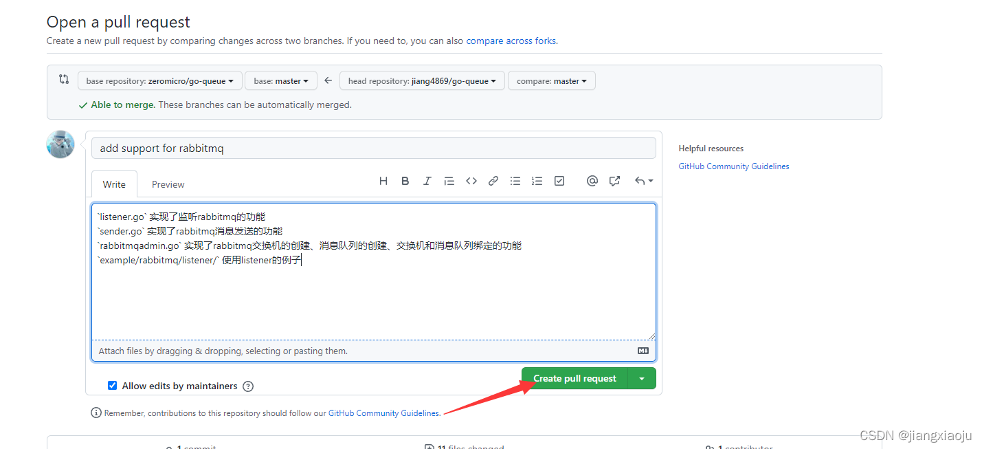Add a hyperlink using the link icon

tap(493, 181)
